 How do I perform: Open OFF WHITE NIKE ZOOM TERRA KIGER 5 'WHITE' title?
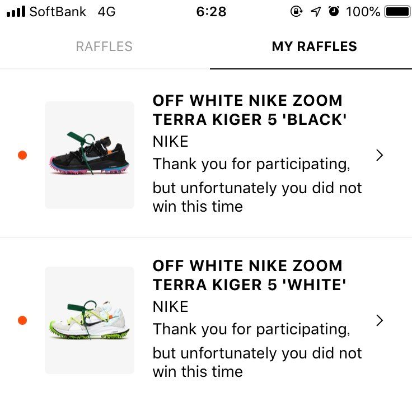coord(247,276)
